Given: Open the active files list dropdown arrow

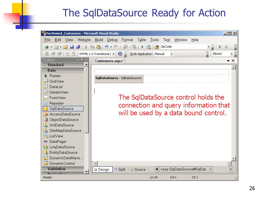Looking at the screenshot, I should coord(228,61).
